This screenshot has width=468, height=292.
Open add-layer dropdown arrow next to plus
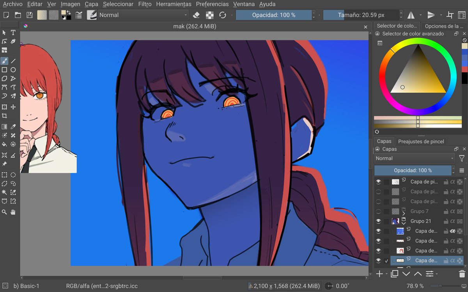click(386, 274)
